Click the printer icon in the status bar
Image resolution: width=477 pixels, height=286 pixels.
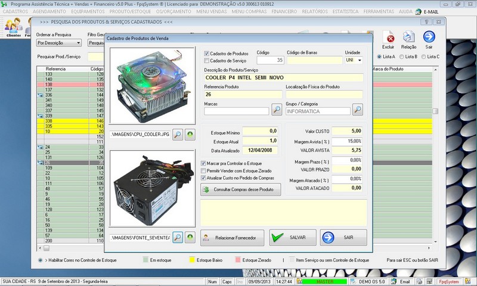[x=419, y=281]
